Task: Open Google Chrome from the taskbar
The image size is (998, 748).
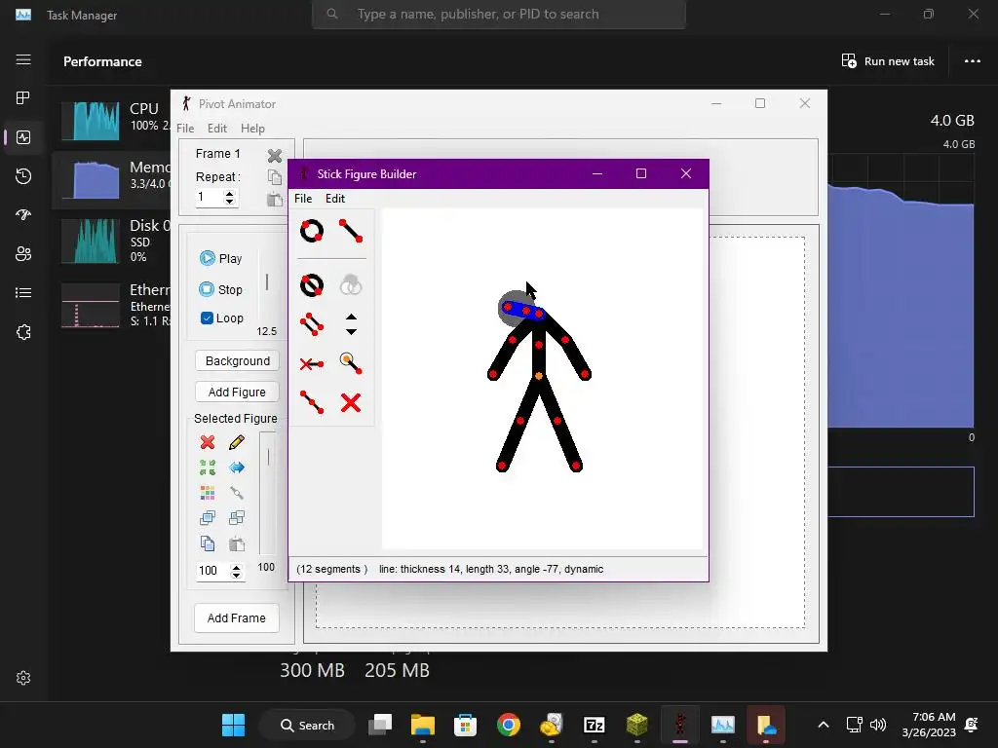Action: click(508, 725)
